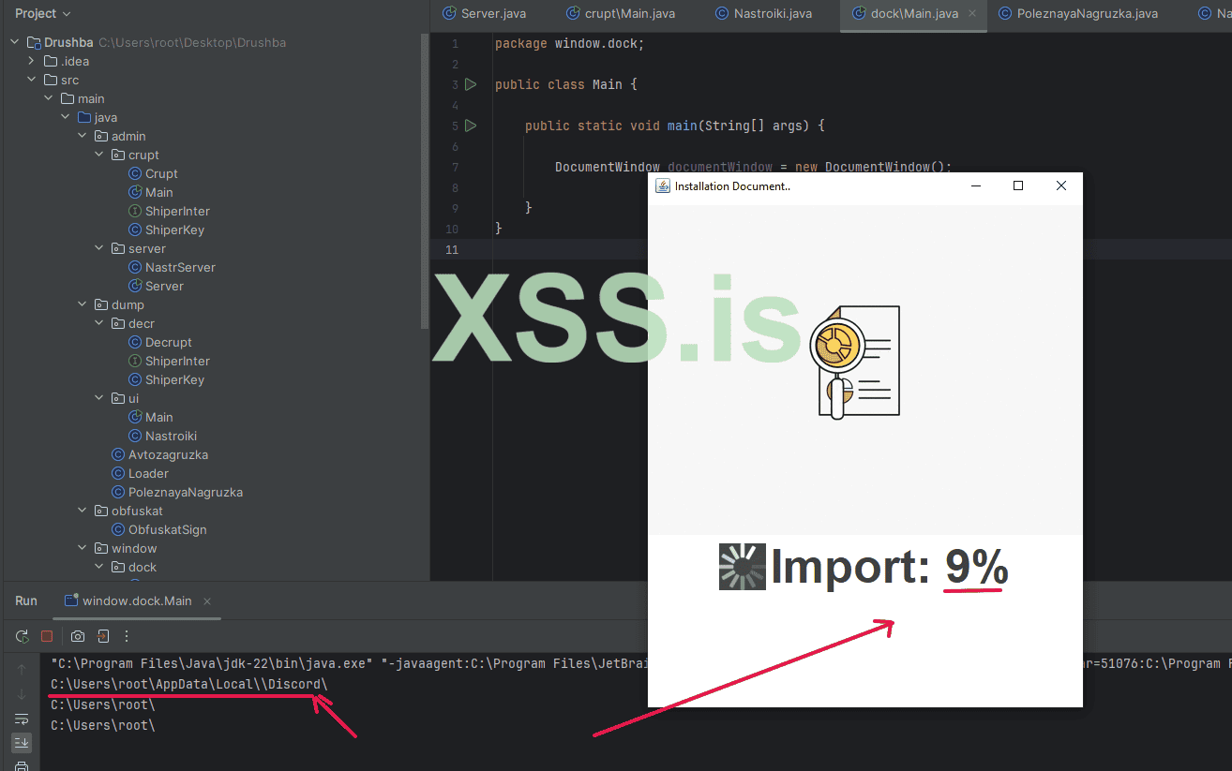Click the class icon beside Avtozagruzka
The height and width of the screenshot is (771, 1232).
pos(118,454)
